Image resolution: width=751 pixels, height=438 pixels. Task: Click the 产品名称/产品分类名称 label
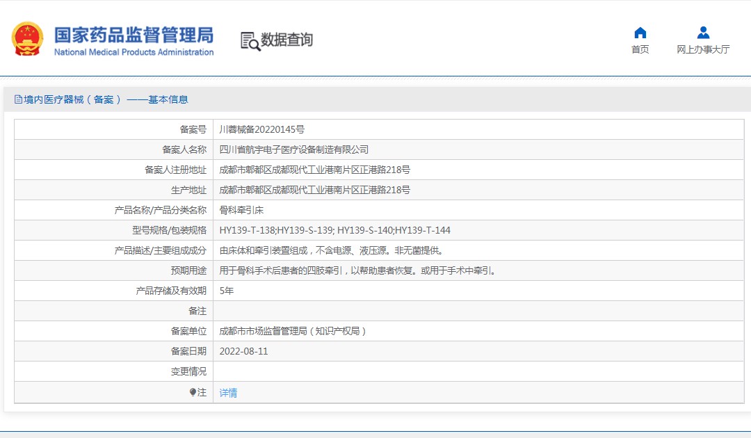click(x=161, y=210)
